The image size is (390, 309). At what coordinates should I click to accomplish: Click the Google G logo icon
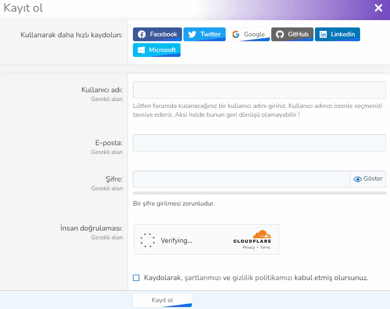[236, 34]
